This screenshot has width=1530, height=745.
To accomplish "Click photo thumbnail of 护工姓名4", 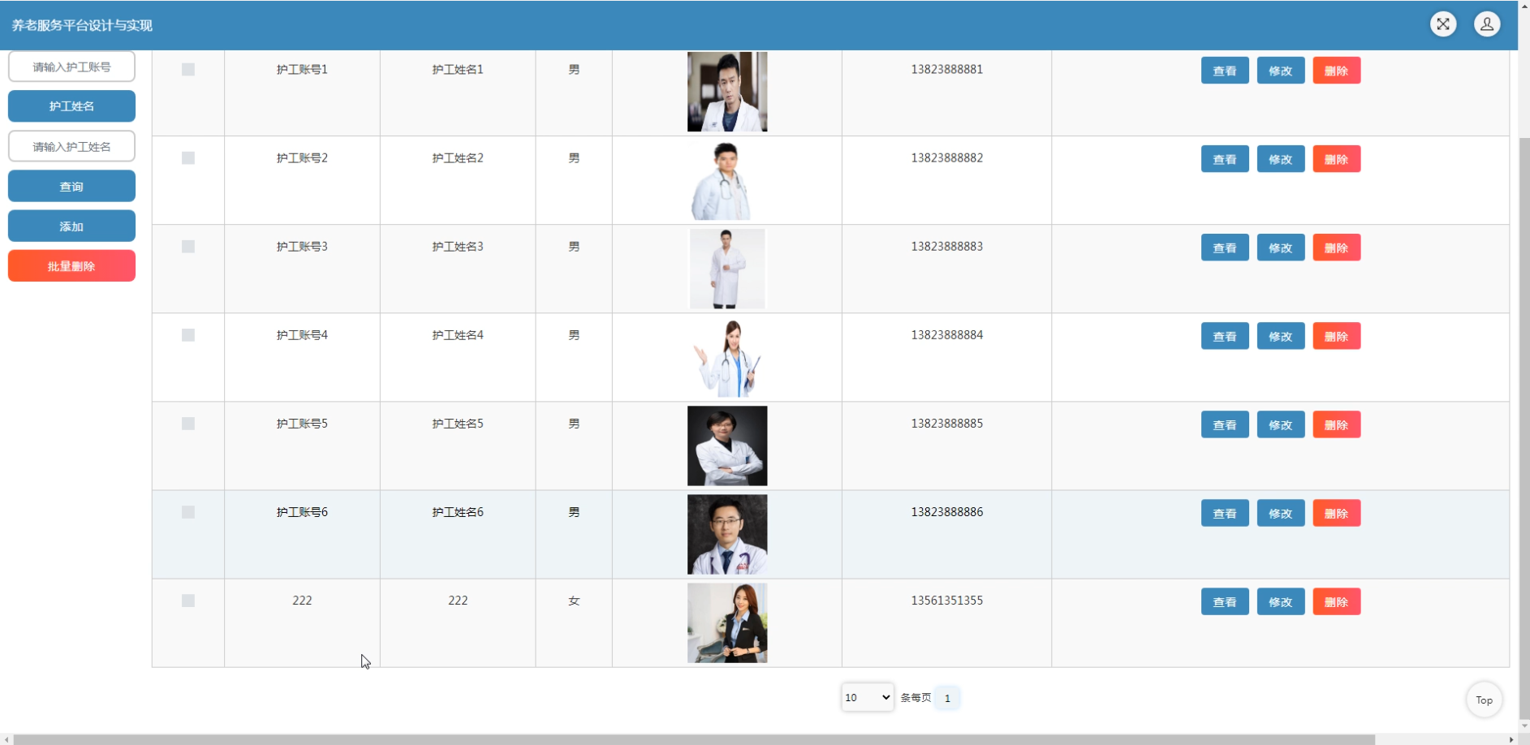I will pos(727,357).
